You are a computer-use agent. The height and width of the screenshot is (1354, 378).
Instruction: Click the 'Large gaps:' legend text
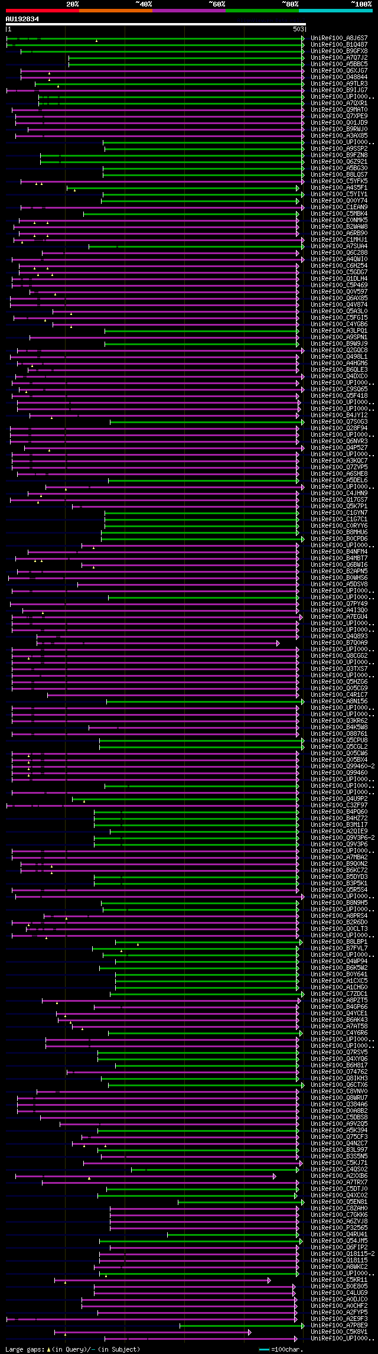click(x=24, y=1349)
